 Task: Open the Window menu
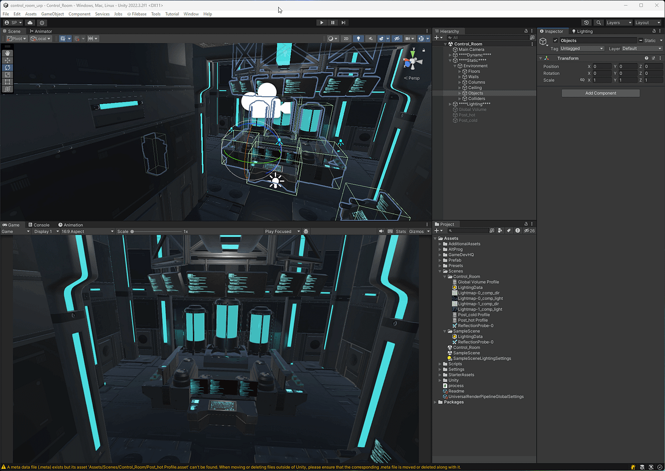tap(191, 14)
